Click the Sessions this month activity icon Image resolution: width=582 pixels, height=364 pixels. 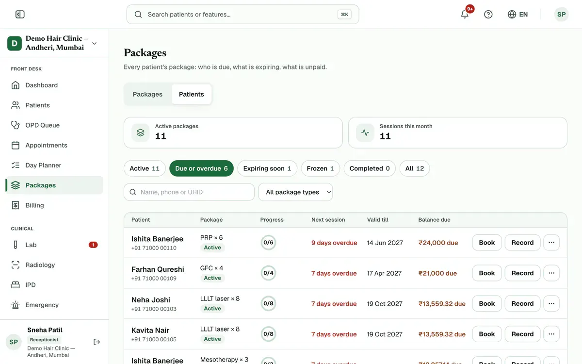(x=365, y=132)
